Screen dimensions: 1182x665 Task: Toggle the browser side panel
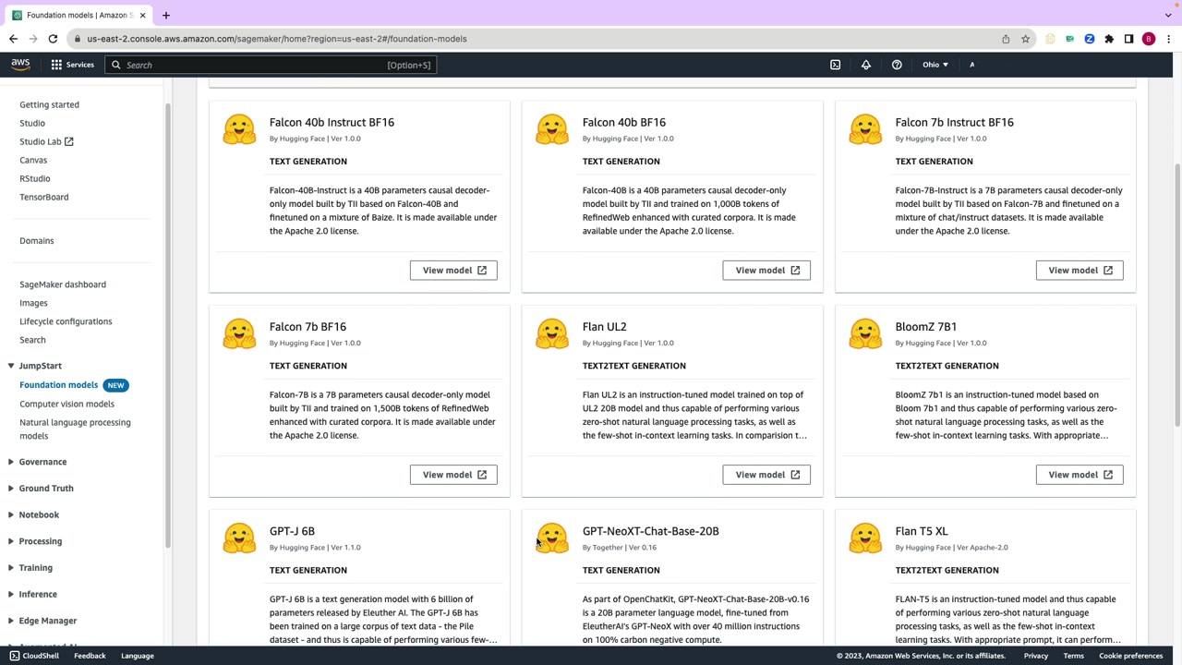click(1128, 39)
